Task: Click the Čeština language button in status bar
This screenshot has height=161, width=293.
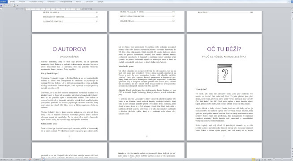Action: click(x=36, y=160)
